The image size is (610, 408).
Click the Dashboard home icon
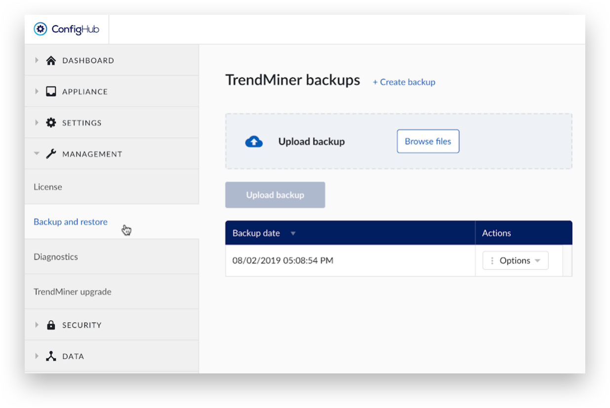pyautogui.click(x=51, y=60)
